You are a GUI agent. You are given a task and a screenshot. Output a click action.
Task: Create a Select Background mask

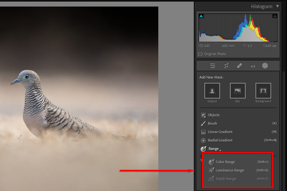tap(263, 91)
